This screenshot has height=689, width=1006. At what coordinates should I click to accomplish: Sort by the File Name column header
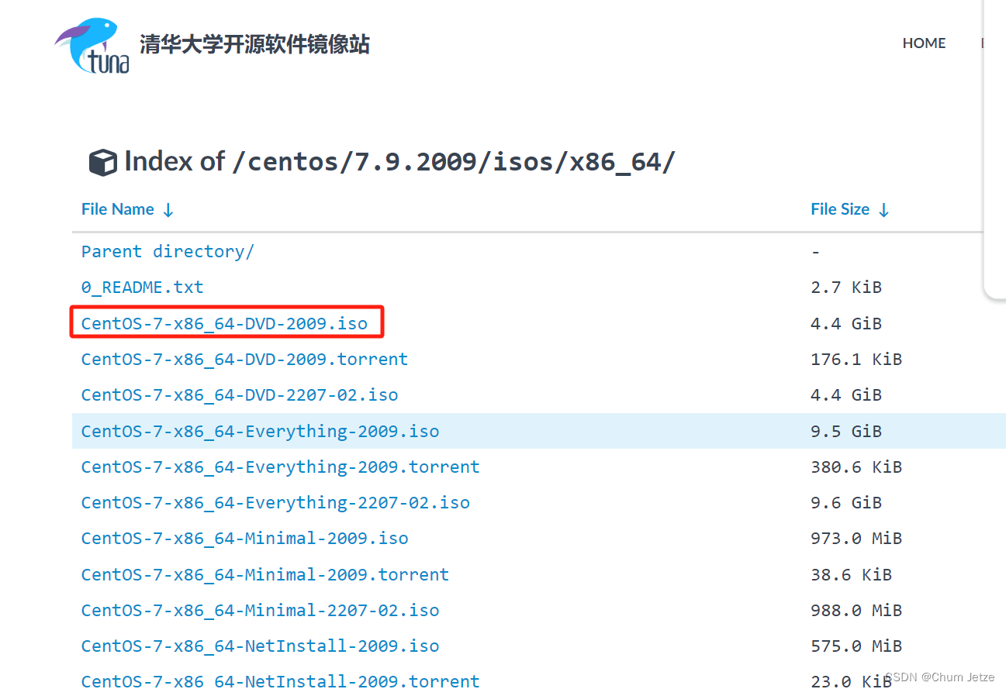tap(127, 209)
